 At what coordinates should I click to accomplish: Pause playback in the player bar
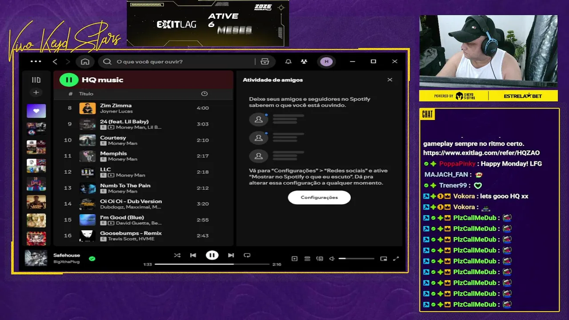coord(212,255)
